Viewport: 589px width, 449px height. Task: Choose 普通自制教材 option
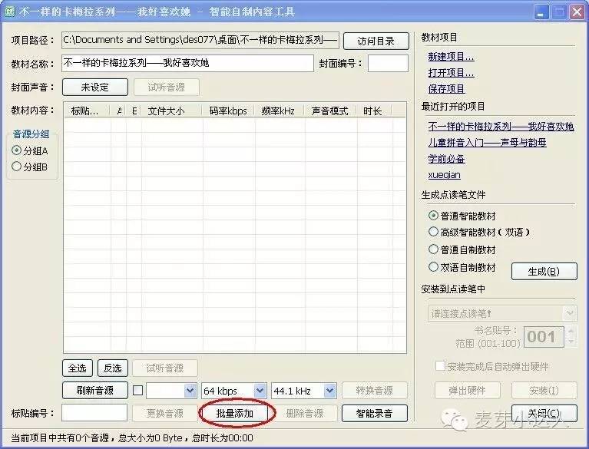(x=433, y=249)
